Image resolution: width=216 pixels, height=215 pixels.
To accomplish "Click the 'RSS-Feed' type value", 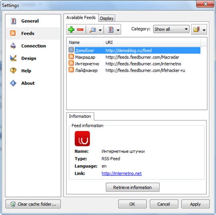I will (x=111, y=159).
